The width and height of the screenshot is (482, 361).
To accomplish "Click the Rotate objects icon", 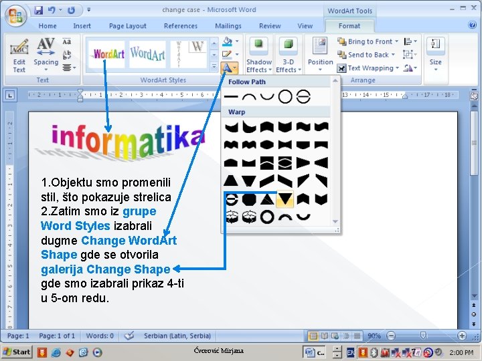I will [x=410, y=68].
